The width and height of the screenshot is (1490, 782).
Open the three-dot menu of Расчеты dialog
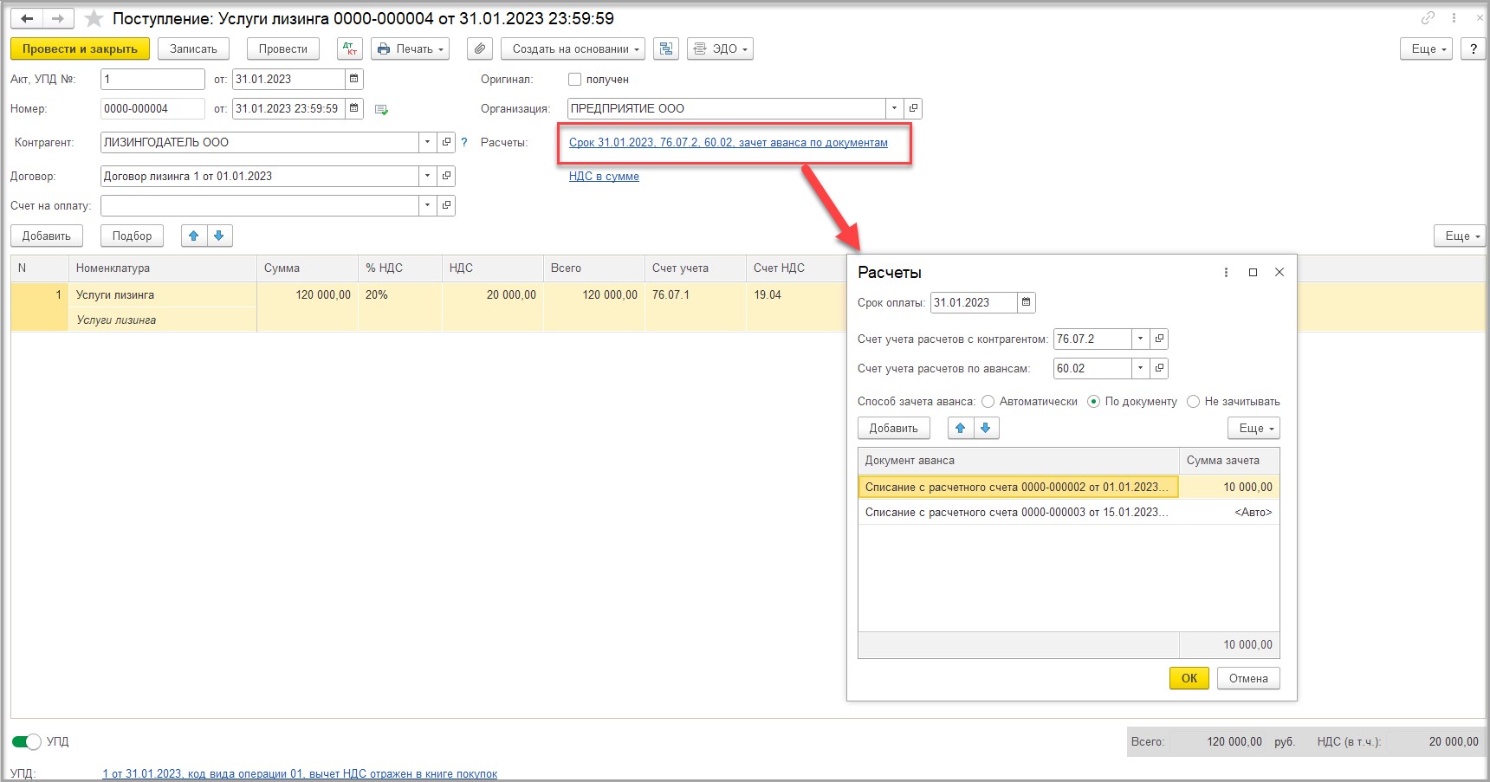pos(1226,272)
